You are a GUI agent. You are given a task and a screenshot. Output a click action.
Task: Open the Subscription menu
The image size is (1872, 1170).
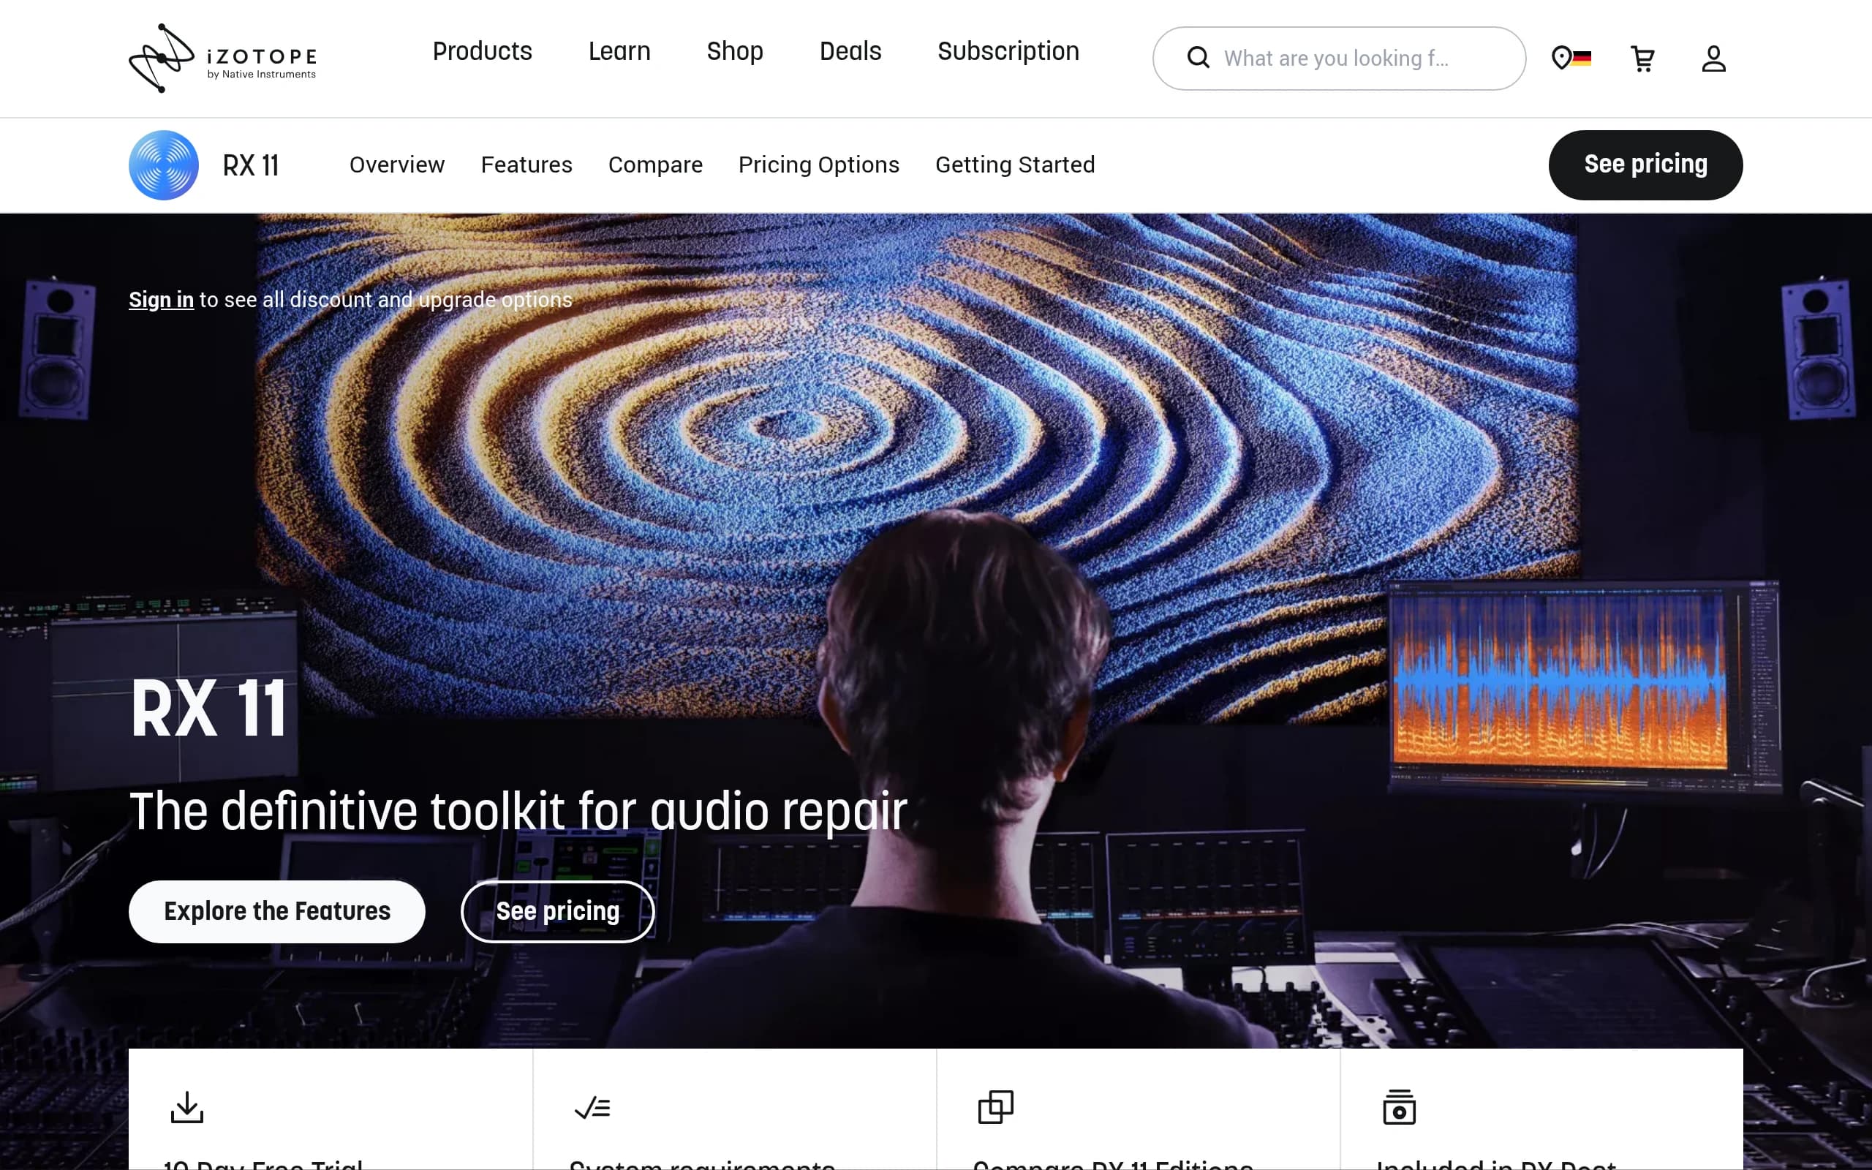coord(1008,51)
